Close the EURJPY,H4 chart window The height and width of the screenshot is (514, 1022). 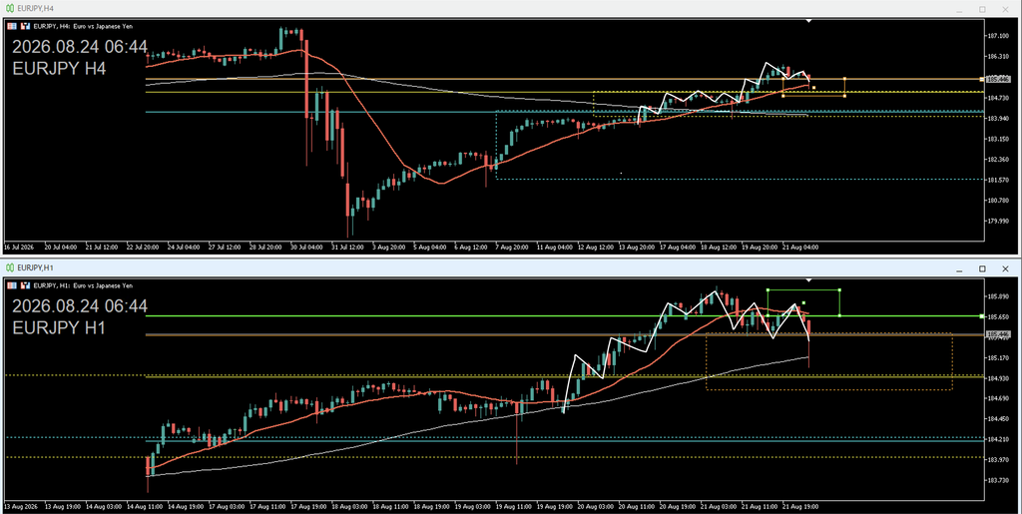pyautogui.click(x=1005, y=9)
